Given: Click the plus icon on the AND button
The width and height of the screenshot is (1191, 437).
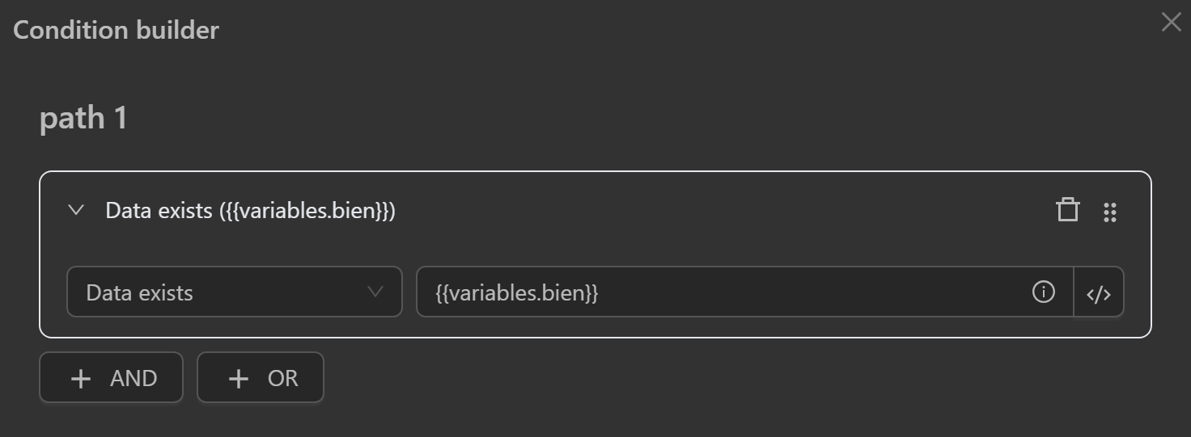Looking at the screenshot, I should click(x=81, y=378).
